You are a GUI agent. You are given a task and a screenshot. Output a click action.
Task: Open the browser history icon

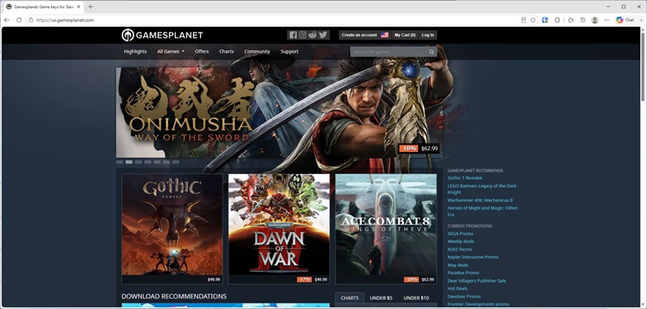(583, 20)
